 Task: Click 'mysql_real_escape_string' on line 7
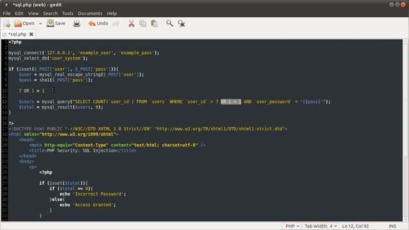[70, 75]
